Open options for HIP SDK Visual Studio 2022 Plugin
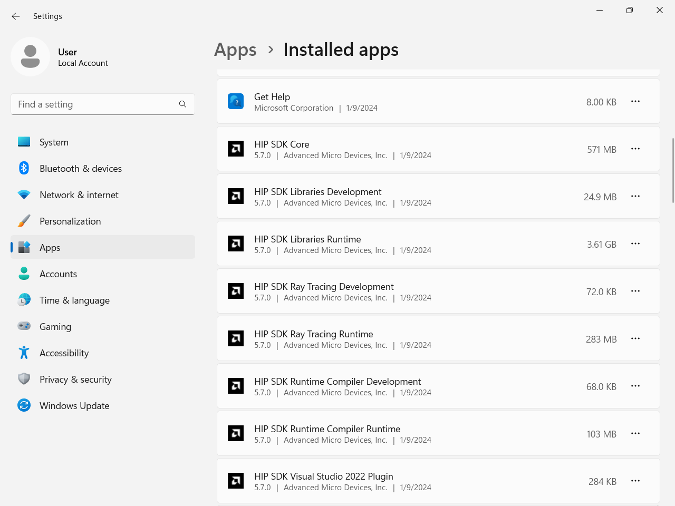Viewport: 675px width, 506px height. [x=635, y=481]
